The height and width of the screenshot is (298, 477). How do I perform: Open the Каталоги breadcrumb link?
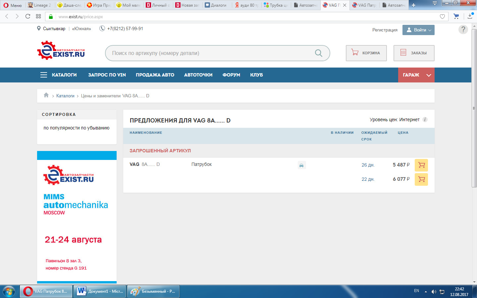coord(65,96)
